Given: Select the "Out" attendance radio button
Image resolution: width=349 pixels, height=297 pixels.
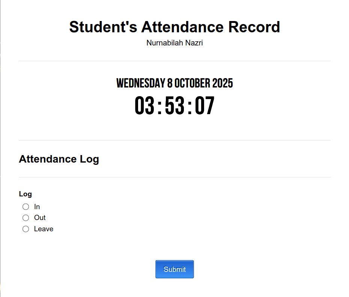Looking at the screenshot, I should [26, 218].
